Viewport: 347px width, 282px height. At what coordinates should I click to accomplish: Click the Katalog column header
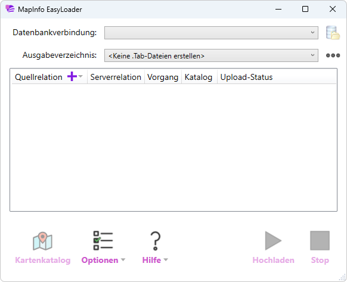tap(199, 78)
